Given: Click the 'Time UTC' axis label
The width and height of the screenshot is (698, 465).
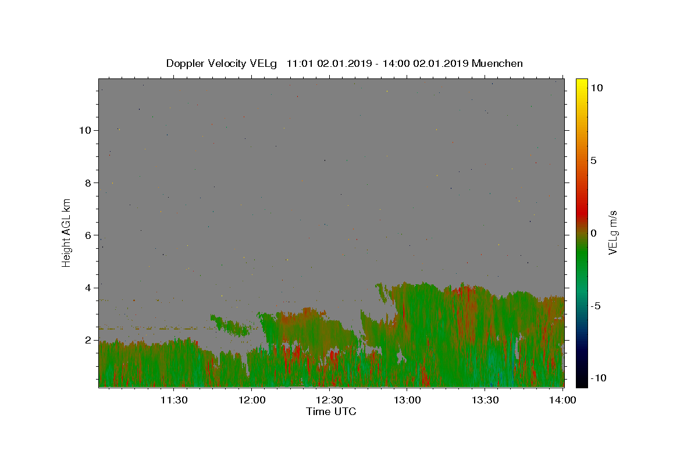Looking at the screenshot, I should (x=331, y=412).
